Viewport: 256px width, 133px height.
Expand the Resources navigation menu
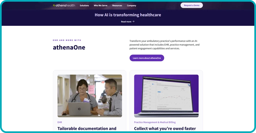point(117,5)
